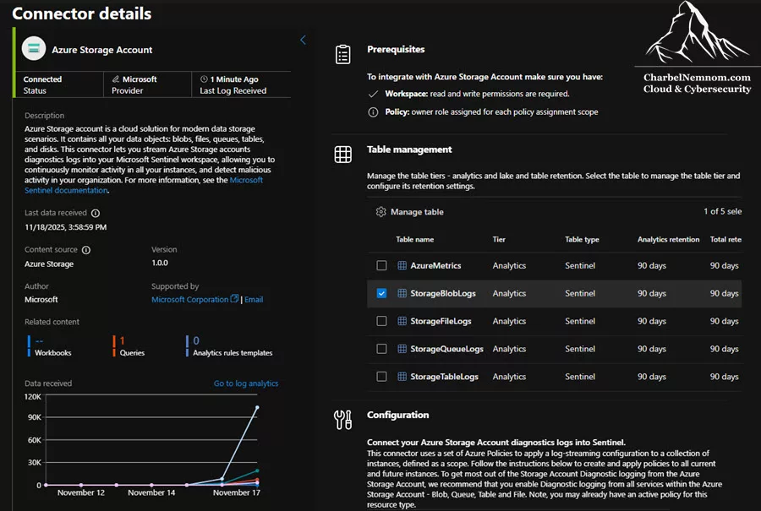Click the '11/18/2025, 3:58:59 PM' timestamp

click(x=65, y=227)
